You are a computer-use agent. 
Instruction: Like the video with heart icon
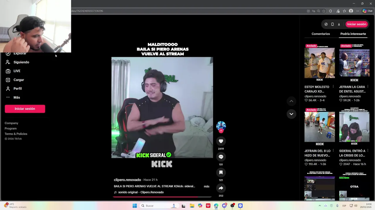[x=221, y=141]
